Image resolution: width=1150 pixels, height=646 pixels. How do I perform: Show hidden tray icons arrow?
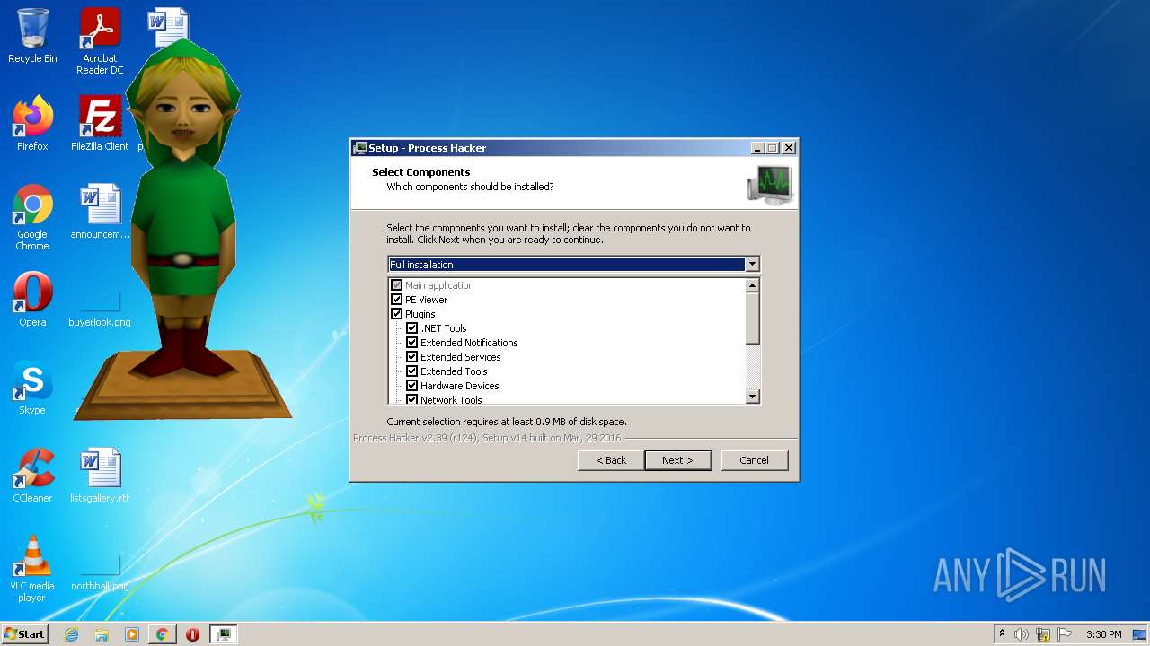[1002, 634]
